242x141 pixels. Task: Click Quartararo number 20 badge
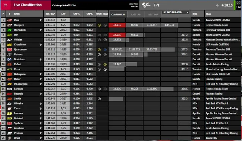click(9, 49)
